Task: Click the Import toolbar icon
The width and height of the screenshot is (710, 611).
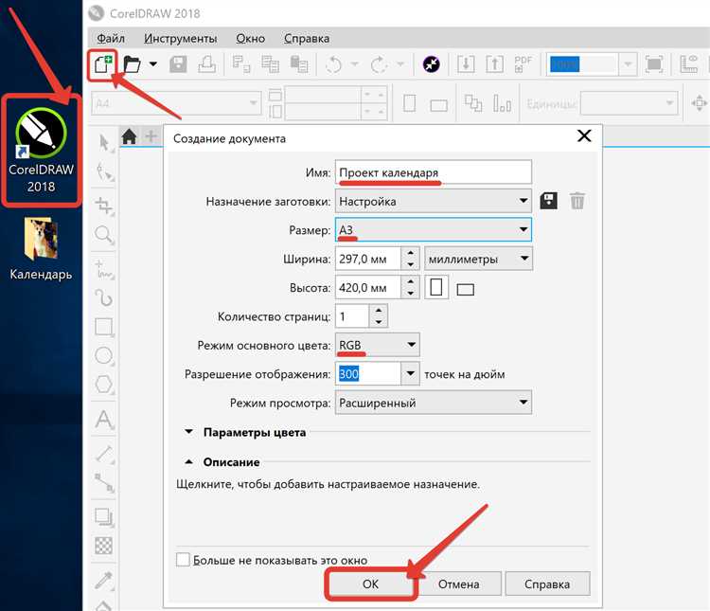Action: 466,64
